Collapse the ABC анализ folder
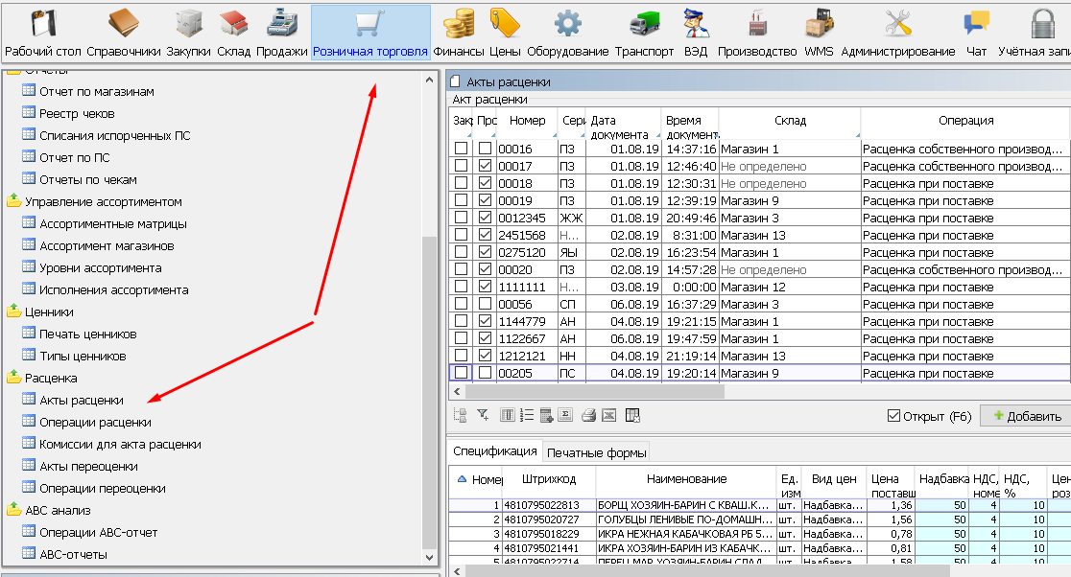This screenshot has height=577, width=1071. [x=14, y=510]
